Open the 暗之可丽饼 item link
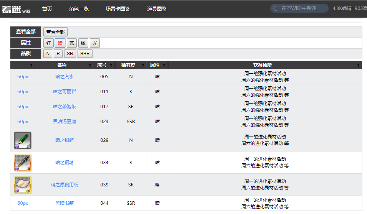 tap(64, 92)
